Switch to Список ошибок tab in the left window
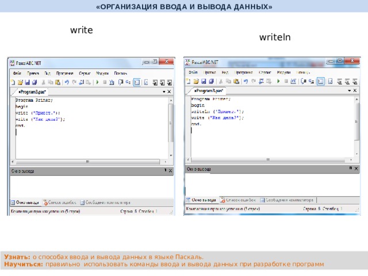Viewport: 368px width, 276px height. tap(62, 202)
